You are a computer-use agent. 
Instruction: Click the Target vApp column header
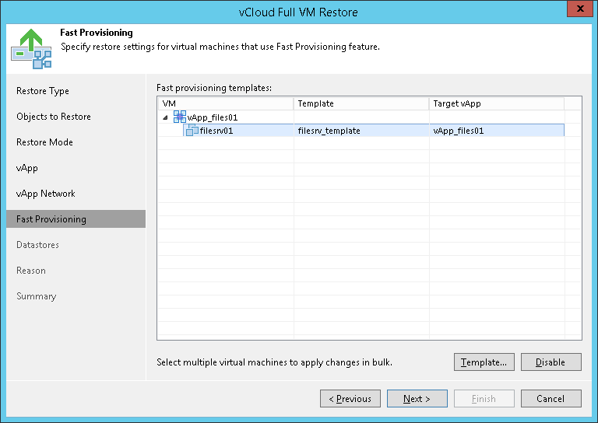click(x=496, y=103)
